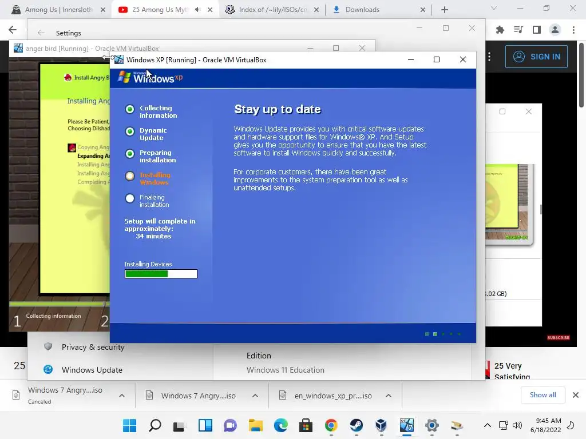Mute the playing YouTube tab
This screenshot has width=586, height=439.
tap(197, 10)
